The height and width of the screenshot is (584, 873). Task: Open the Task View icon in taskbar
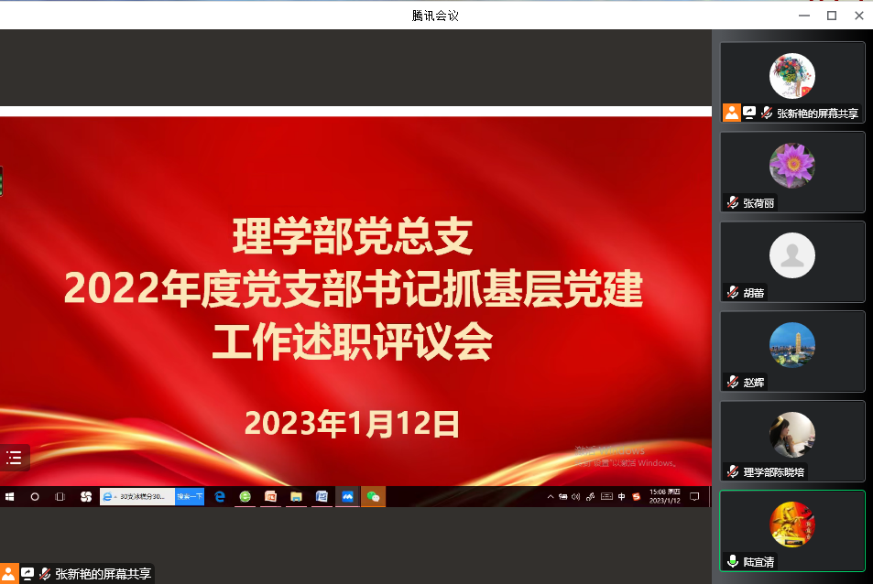click(x=60, y=496)
